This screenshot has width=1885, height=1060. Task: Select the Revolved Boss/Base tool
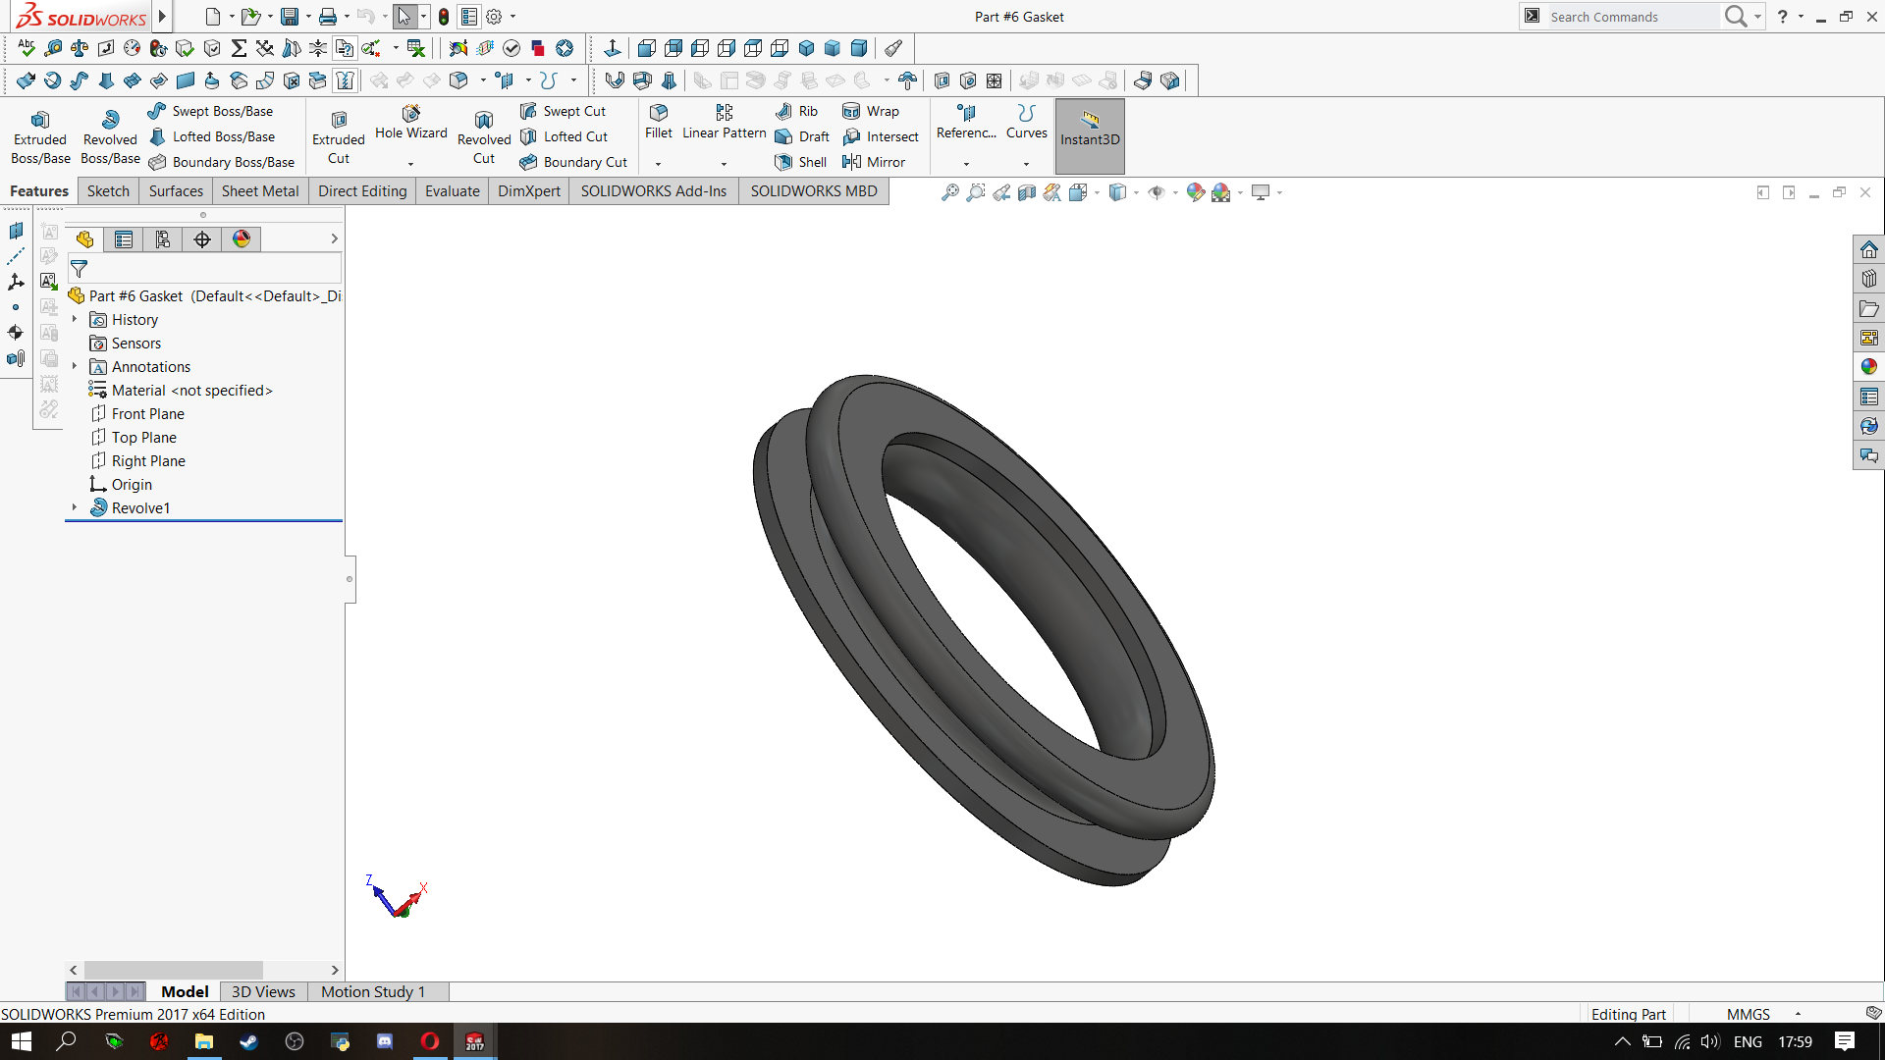point(110,135)
